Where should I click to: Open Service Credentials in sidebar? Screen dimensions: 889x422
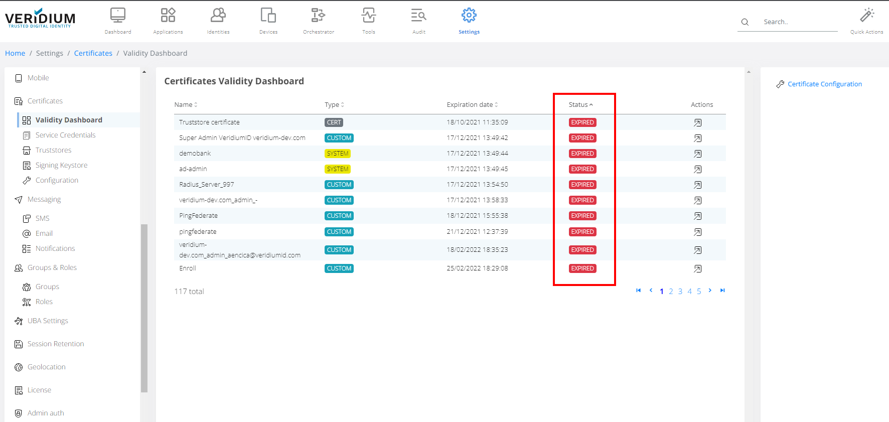tap(65, 135)
